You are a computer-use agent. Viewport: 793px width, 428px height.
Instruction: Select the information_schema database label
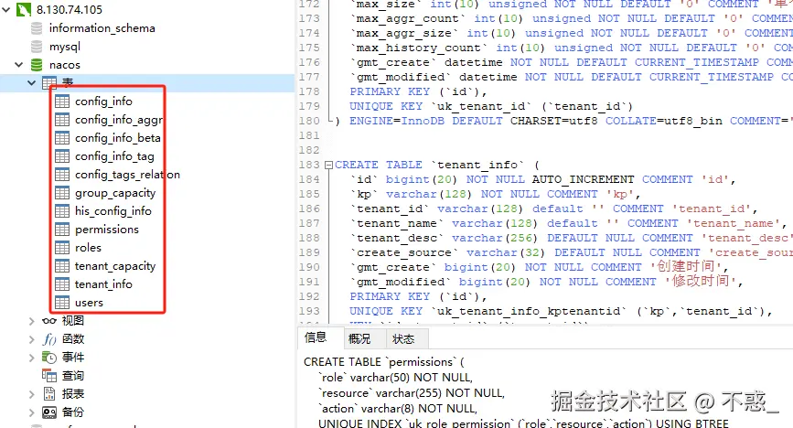[102, 28]
